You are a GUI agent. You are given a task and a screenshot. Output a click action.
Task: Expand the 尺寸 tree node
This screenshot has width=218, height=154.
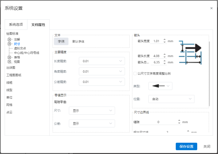point(10,44)
